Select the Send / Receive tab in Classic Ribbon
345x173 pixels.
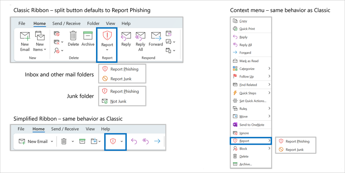[66, 23]
